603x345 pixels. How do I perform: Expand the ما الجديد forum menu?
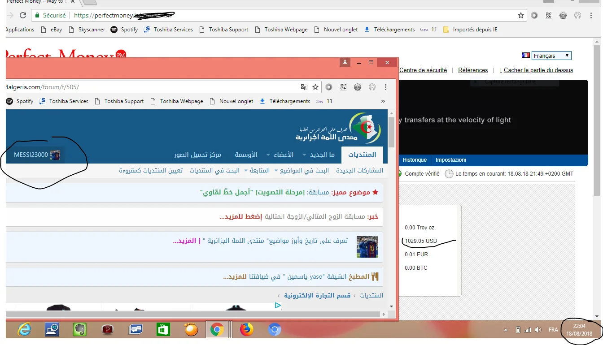[x=319, y=155]
